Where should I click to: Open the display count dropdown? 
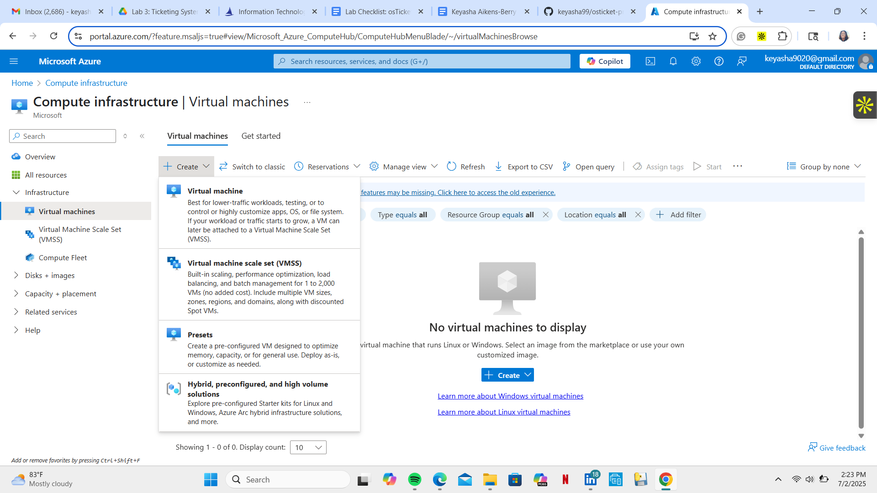click(308, 447)
